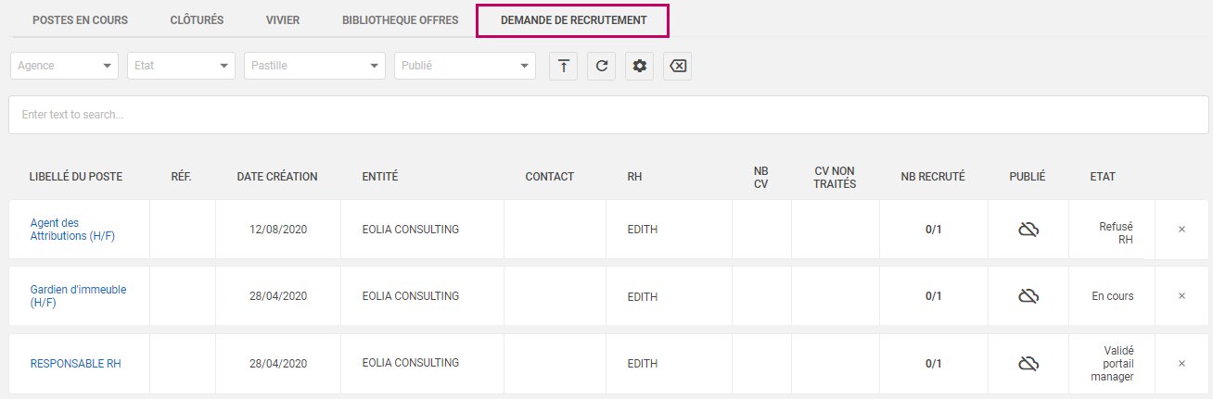Switch to the Postes en cours tab
The width and height of the screenshot is (1213, 399).
pos(80,20)
